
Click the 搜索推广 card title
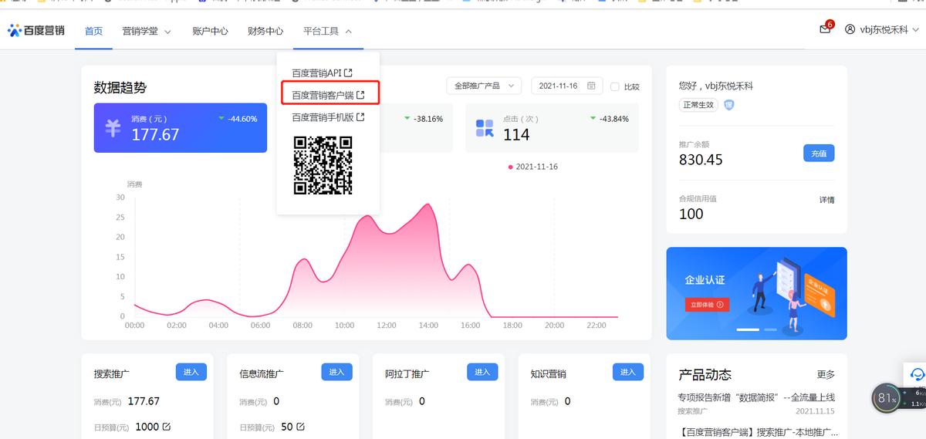112,373
